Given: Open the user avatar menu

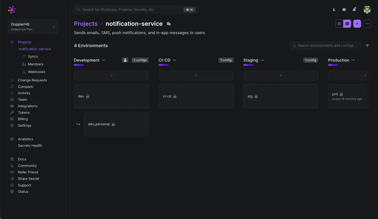Looking at the screenshot, I should pyautogui.click(x=367, y=10).
